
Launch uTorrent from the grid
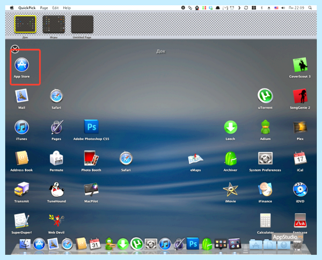(265, 96)
